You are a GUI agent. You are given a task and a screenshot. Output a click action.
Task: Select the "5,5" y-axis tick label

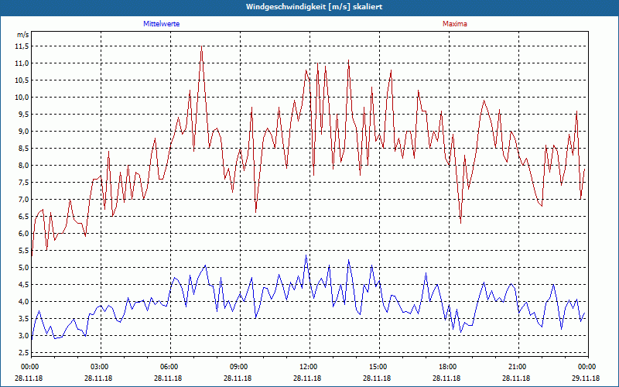(x=24, y=250)
